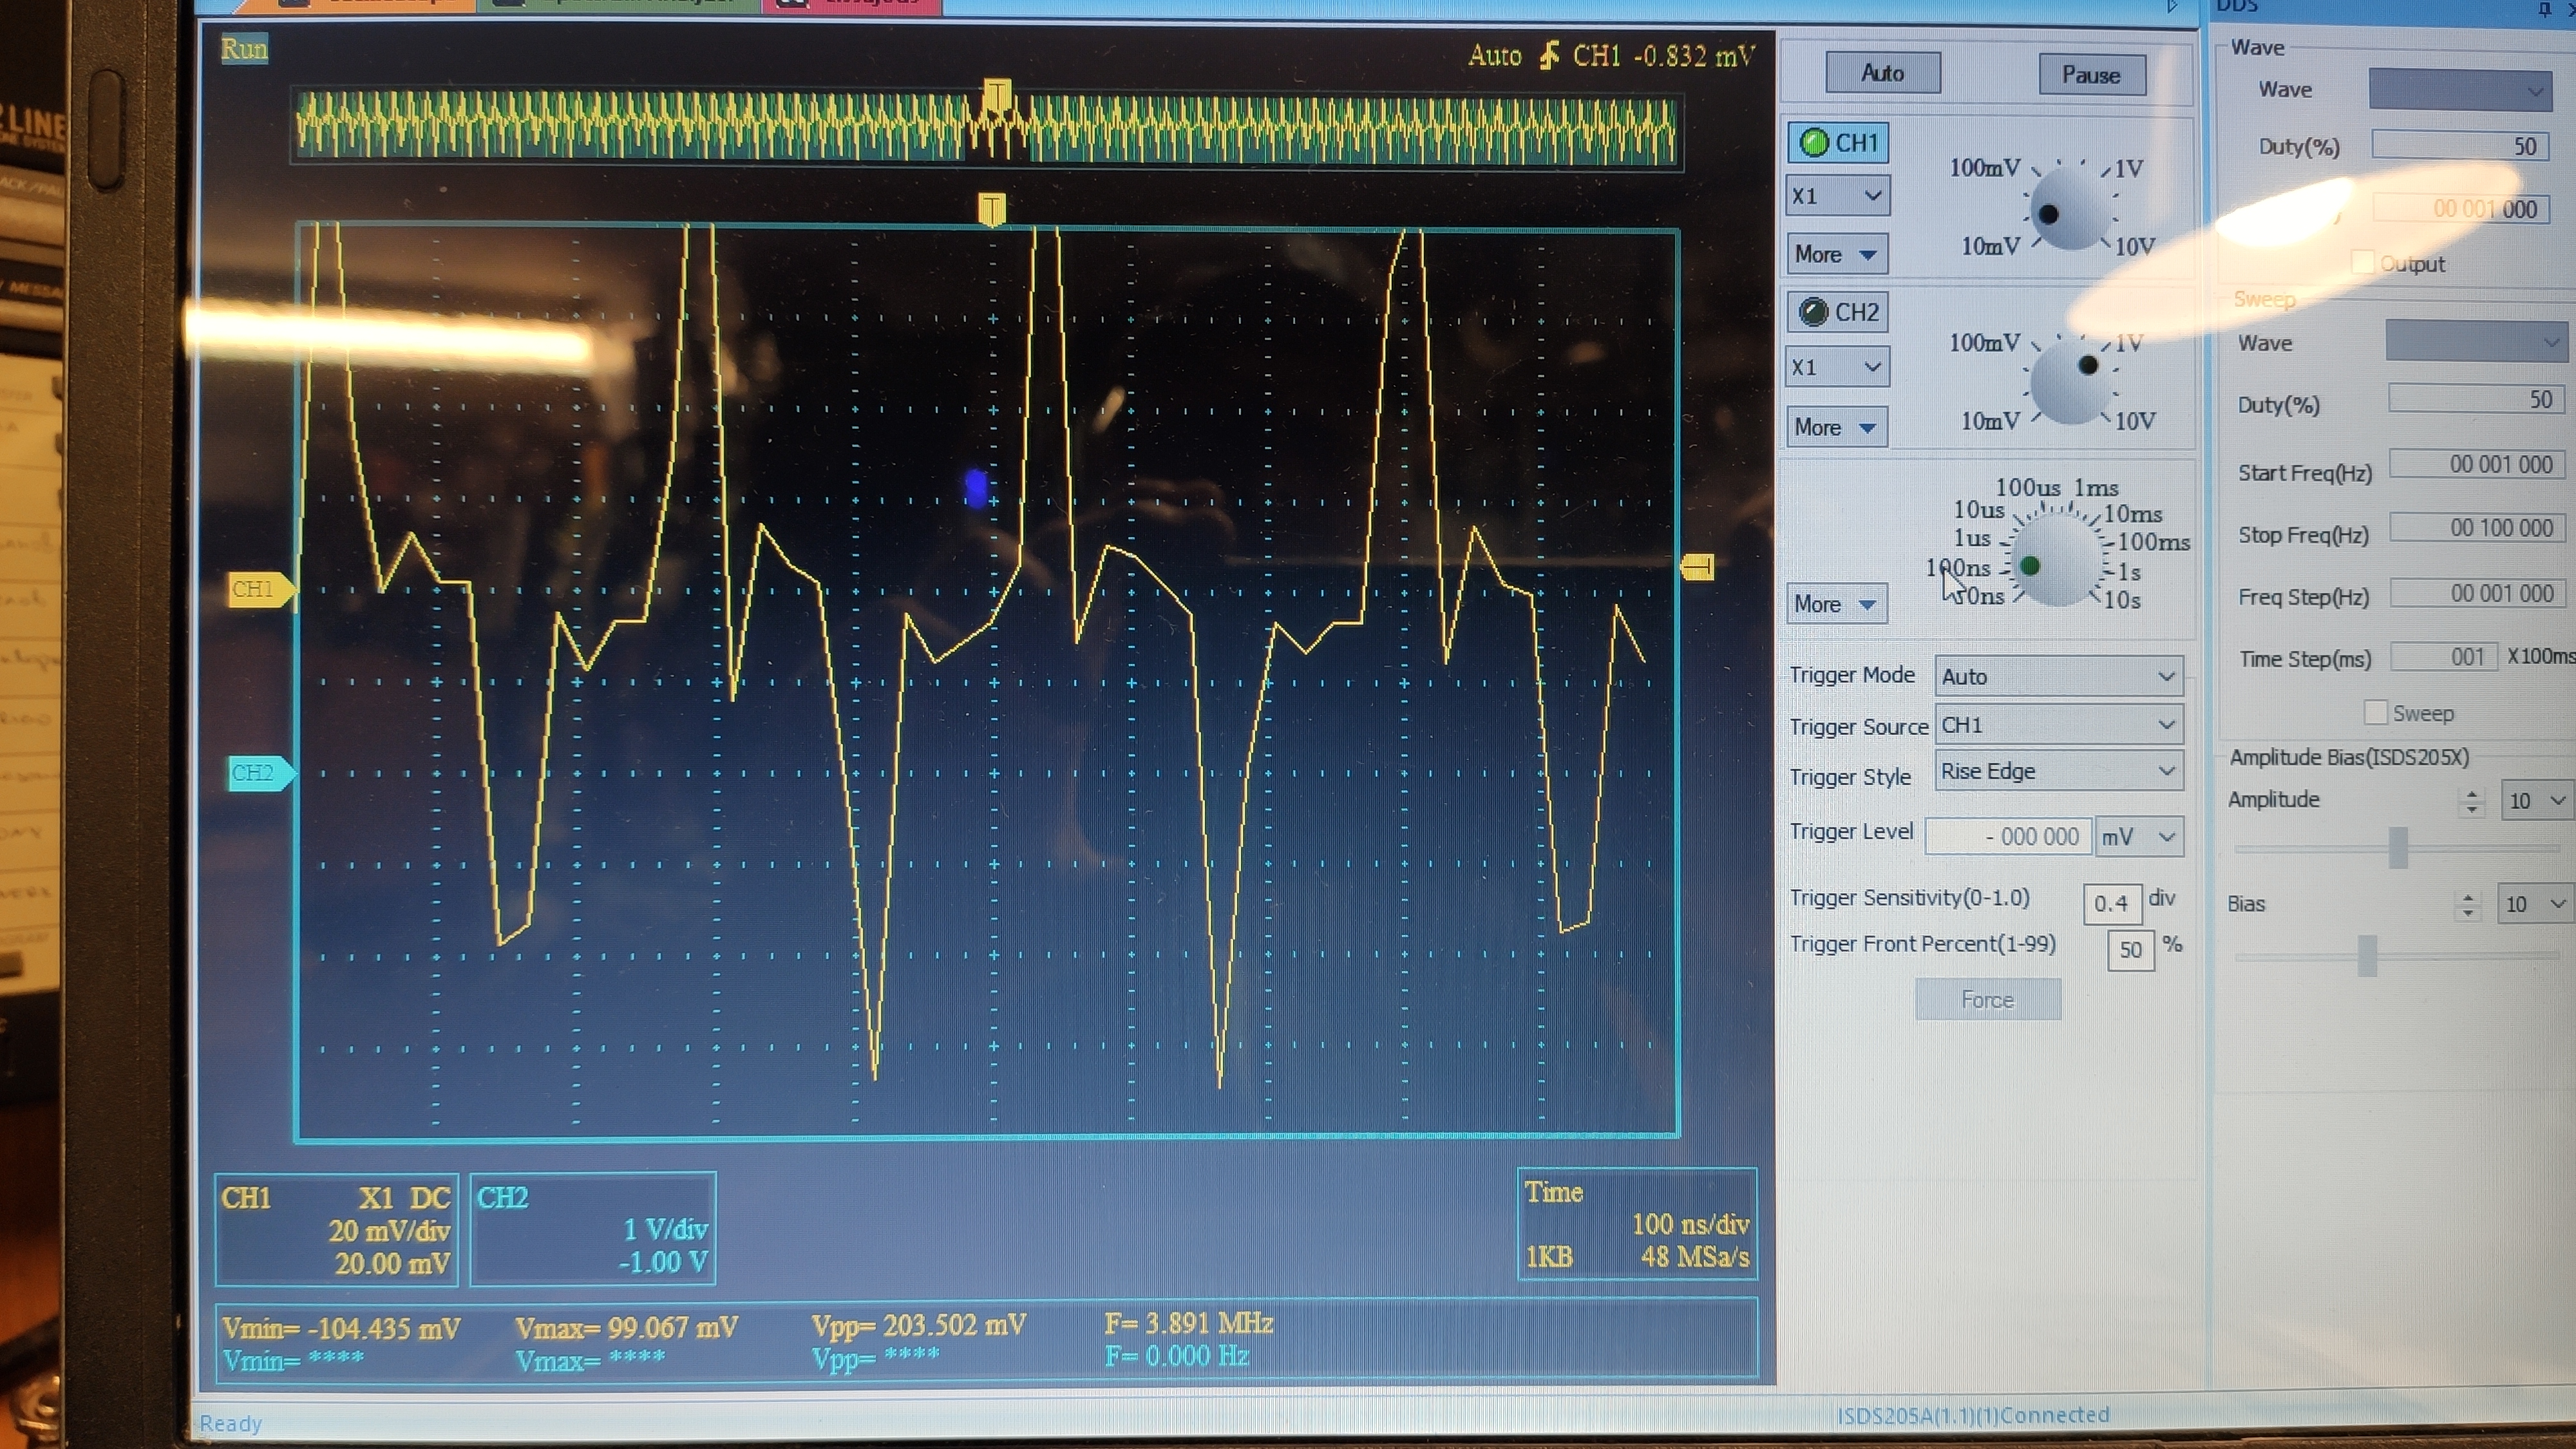Click the Start Freq(Hz) field
Image resolution: width=2576 pixels, height=1449 pixels.
point(2477,464)
